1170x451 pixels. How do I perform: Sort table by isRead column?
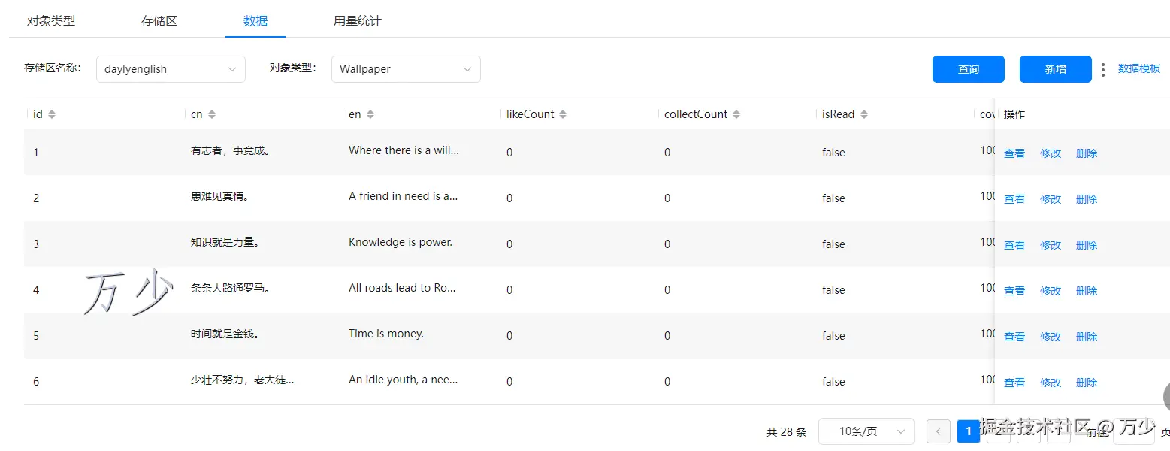(x=864, y=114)
